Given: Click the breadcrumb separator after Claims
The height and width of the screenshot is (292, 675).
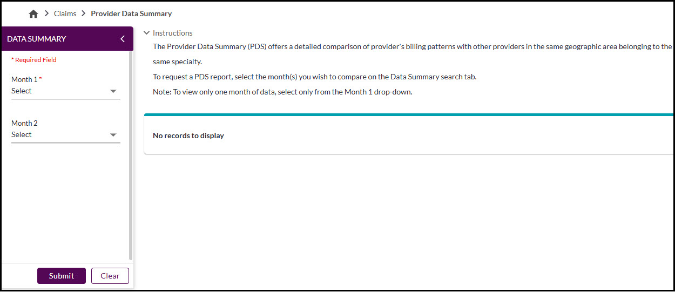Looking at the screenshot, I should (84, 13).
